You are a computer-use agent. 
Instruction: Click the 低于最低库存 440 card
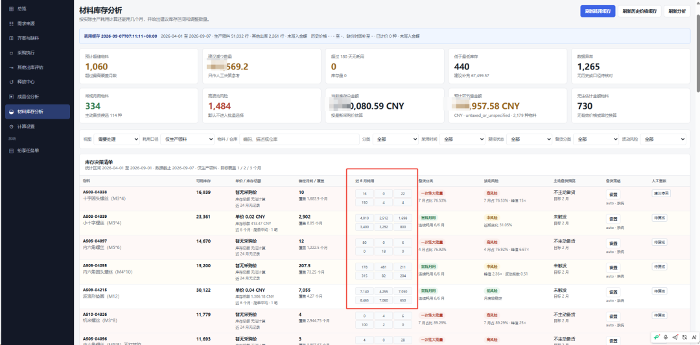(507, 66)
